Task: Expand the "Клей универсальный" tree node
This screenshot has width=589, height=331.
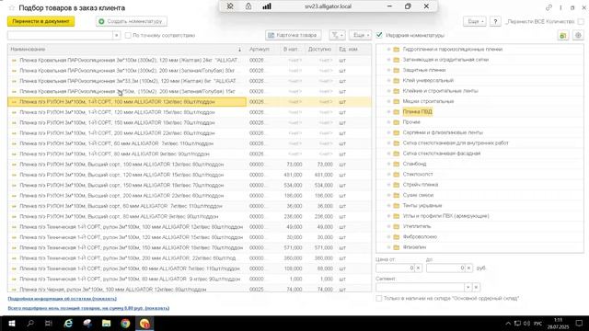Action: tap(388, 81)
